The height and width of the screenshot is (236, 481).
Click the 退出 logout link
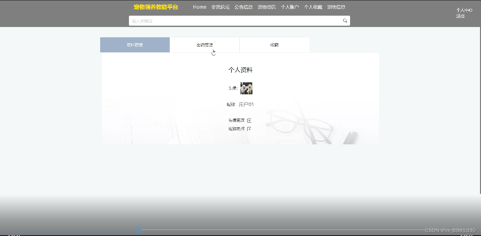click(x=460, y=16)
